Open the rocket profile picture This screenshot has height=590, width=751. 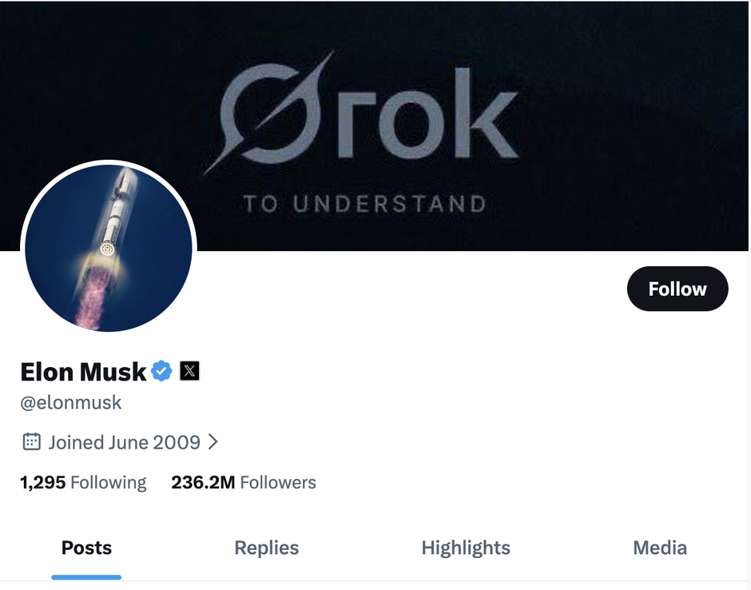[109, 248]
